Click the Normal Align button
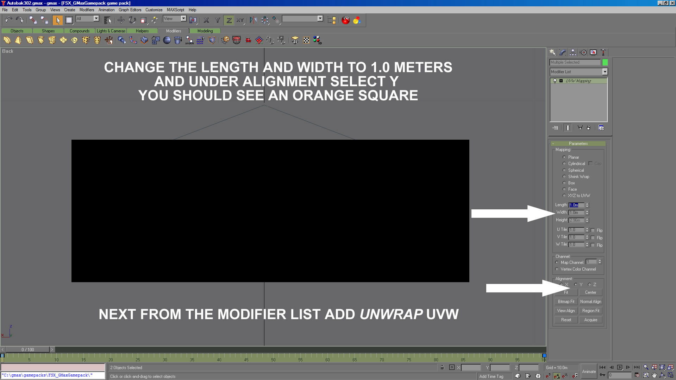 coord(590,302)
